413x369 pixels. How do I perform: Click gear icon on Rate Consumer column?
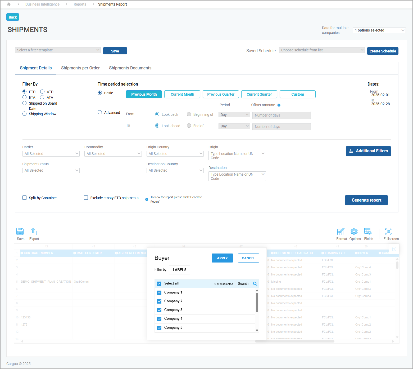tap(75, 253)
